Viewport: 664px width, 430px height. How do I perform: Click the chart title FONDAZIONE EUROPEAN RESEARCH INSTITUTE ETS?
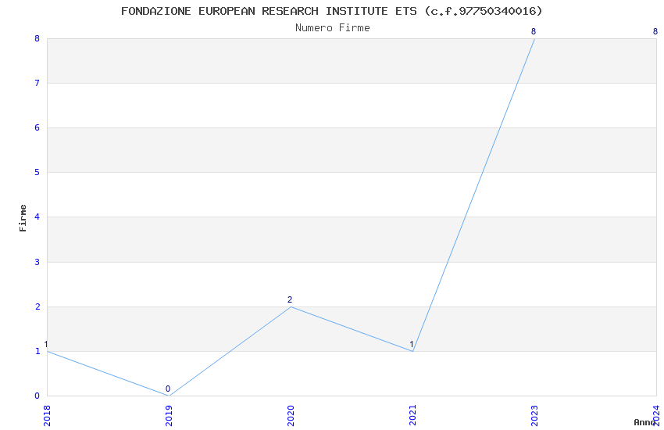(x=331, y=11)
